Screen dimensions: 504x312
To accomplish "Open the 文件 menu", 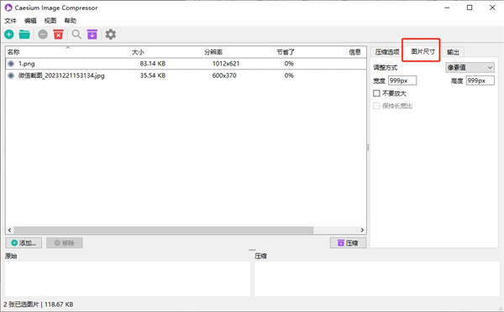I will click(x=10, y=20).
